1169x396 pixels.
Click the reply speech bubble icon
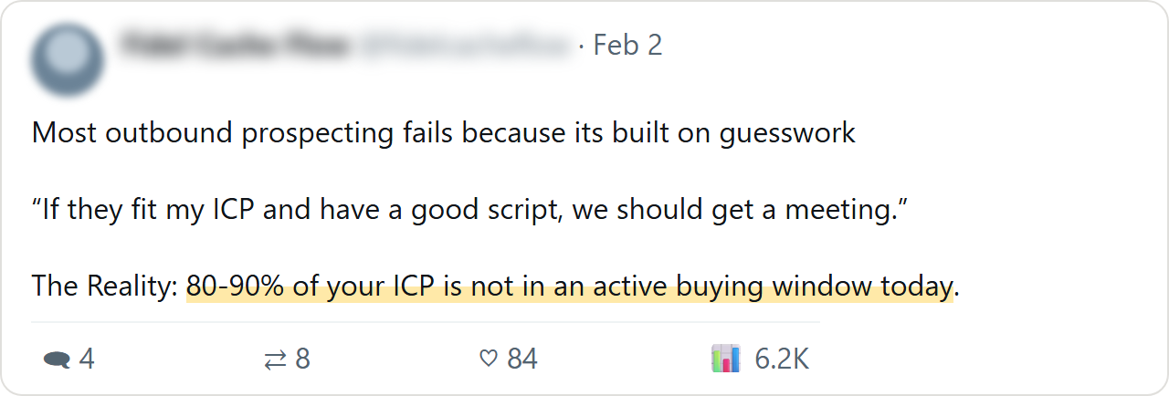coord(57,360)
